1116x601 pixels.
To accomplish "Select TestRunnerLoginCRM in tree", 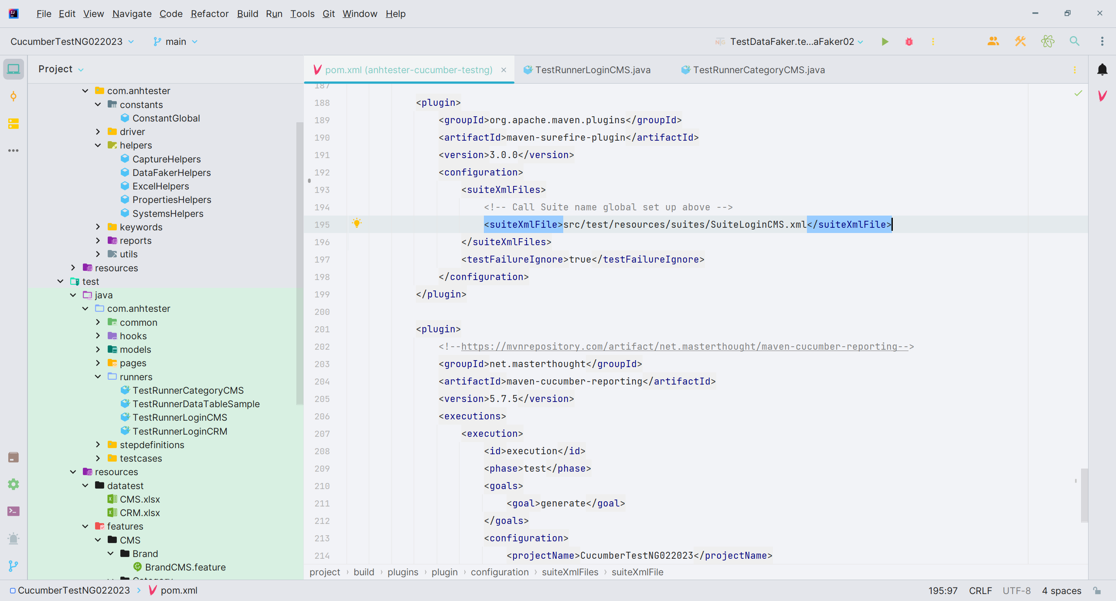I will 180,431.
